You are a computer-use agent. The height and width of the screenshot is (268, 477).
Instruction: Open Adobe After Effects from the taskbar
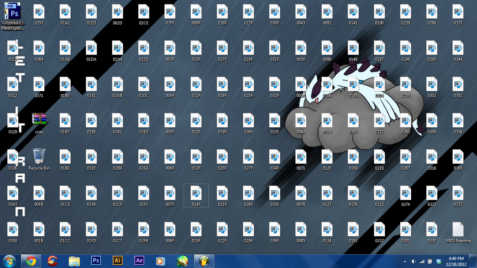[x=139, y=261]
